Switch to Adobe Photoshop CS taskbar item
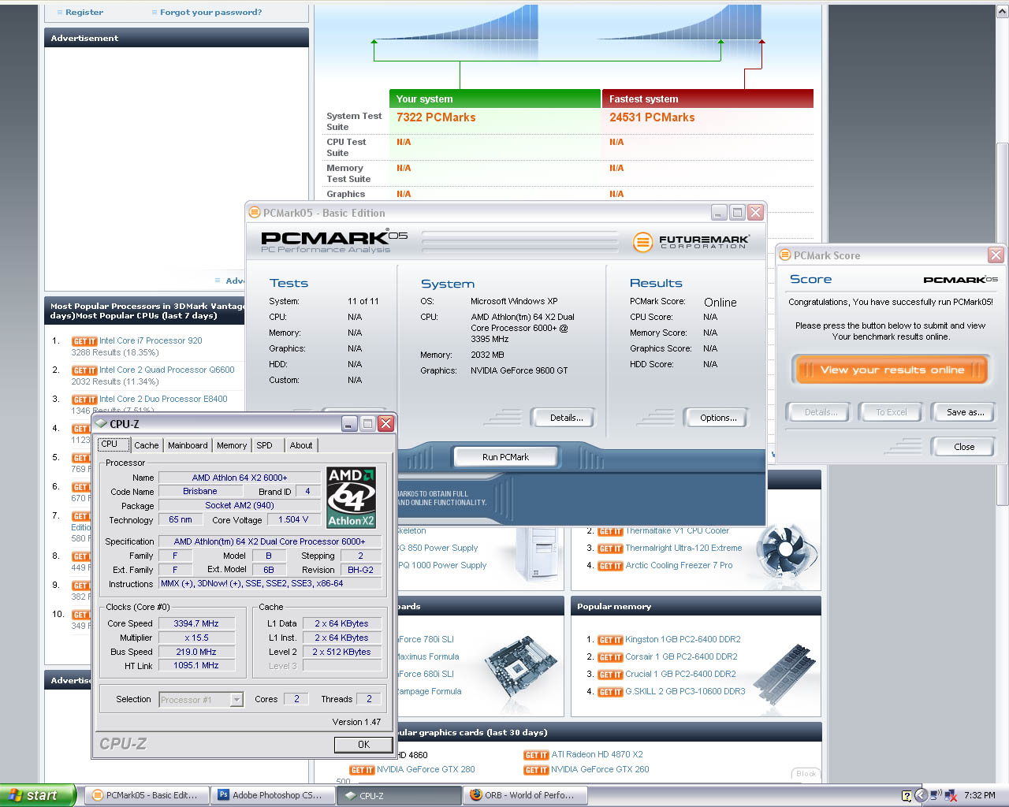 tap(274, 795)
